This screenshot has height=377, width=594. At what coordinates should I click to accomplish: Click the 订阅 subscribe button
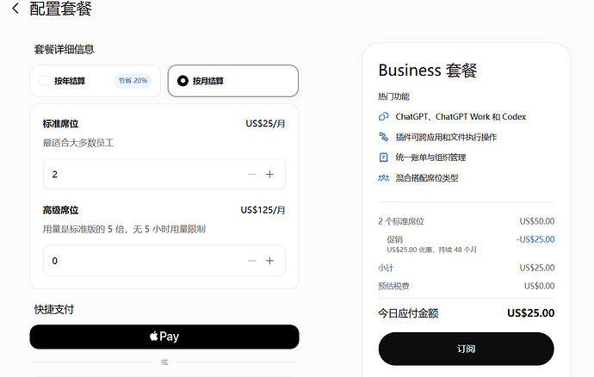466,349
